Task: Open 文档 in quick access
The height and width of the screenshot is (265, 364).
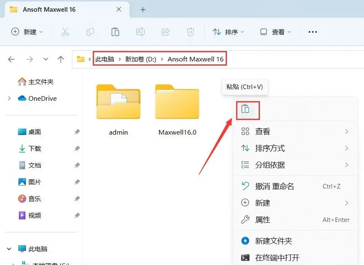Action: coord(30,166)
